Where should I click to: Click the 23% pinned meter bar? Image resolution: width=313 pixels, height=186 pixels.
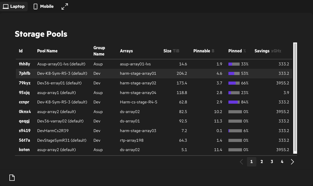(234, 92)
